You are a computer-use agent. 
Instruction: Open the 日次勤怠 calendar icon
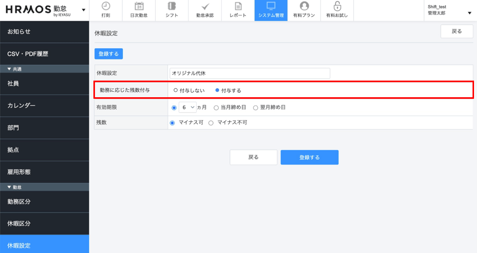139,6
